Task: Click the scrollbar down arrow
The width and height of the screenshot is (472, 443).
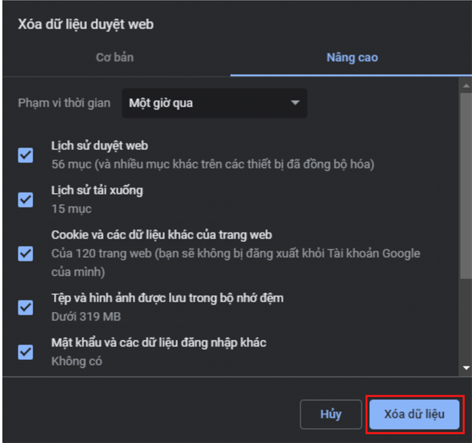Action: coord(466,368)
